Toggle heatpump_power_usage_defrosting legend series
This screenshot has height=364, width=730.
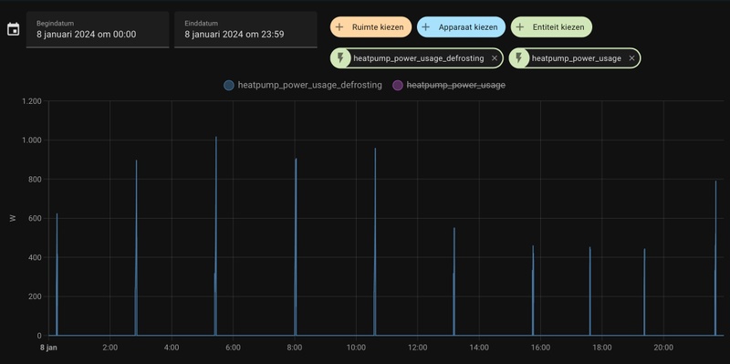[x=303, y=85]
